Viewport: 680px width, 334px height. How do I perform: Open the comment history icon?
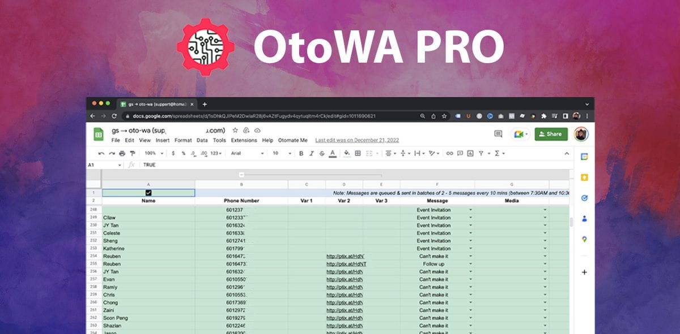498,134
